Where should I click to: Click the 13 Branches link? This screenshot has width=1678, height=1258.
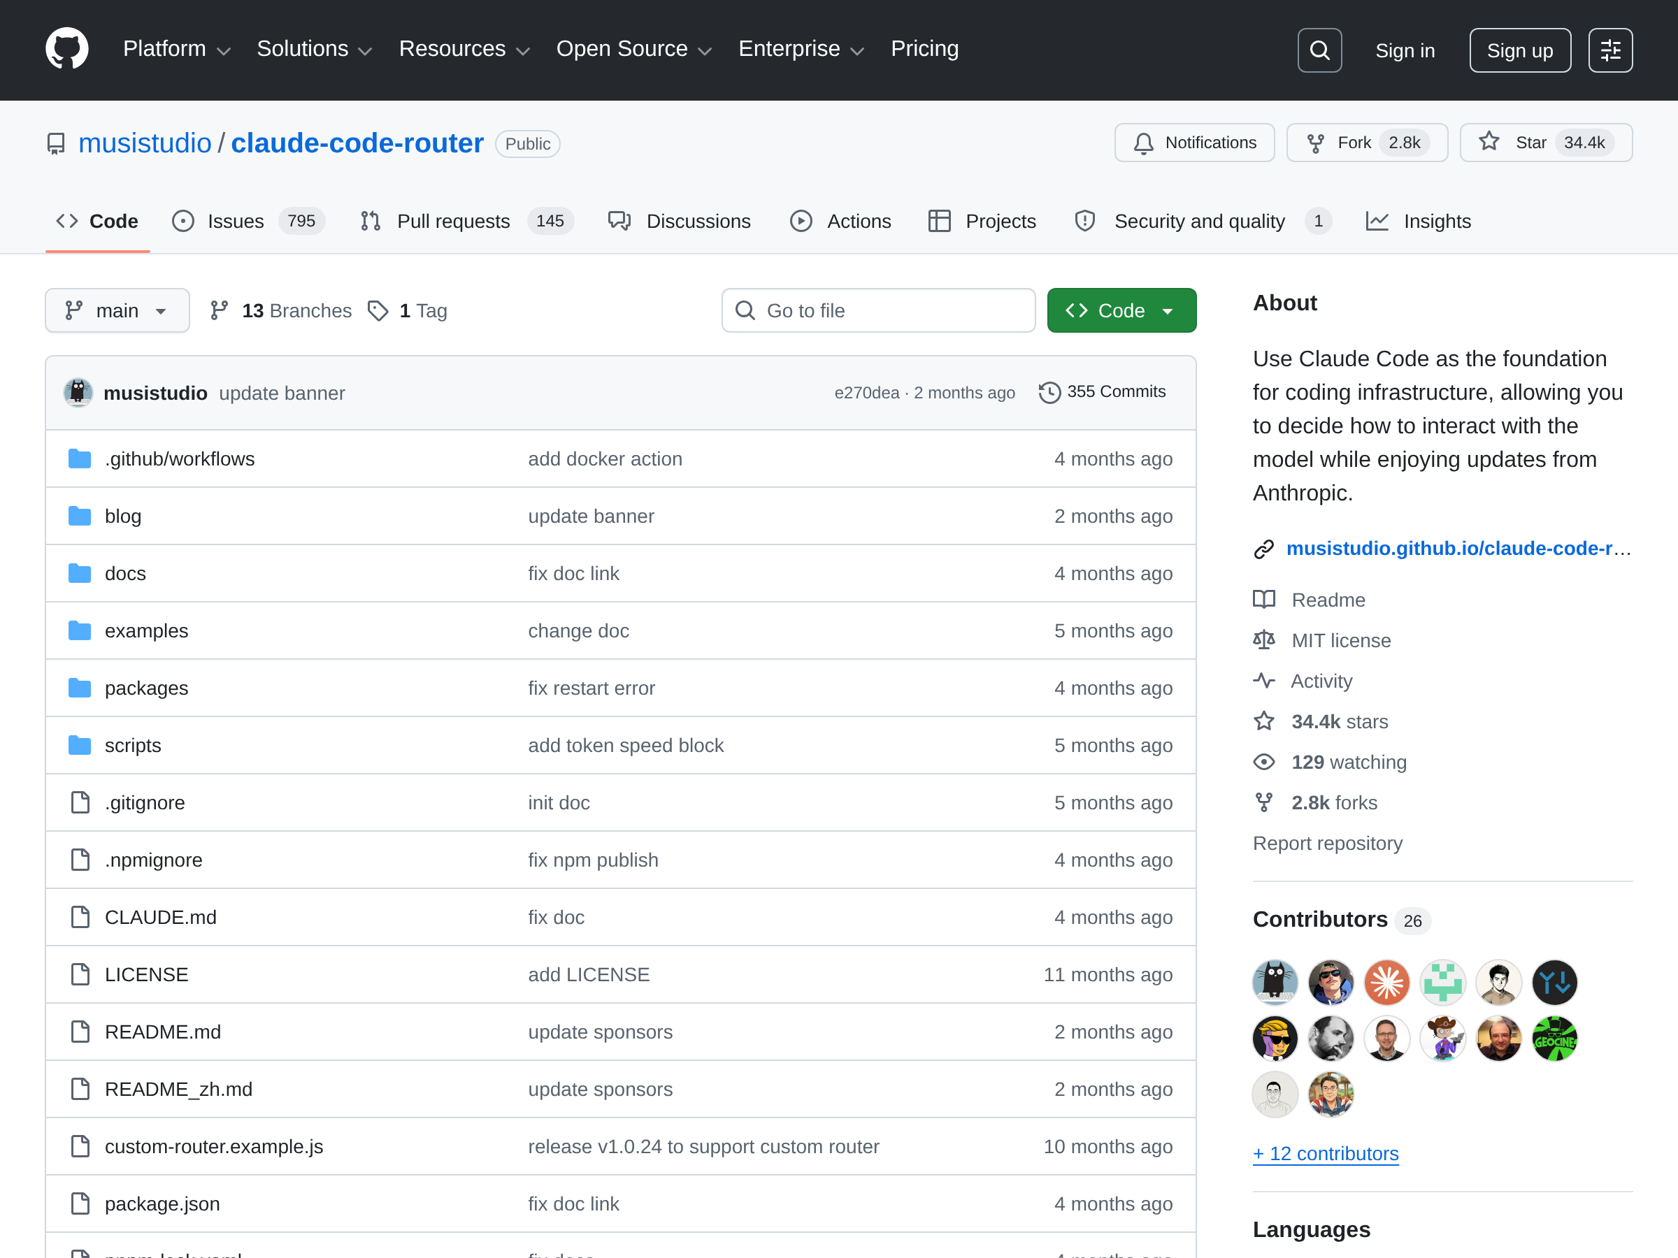point(280,311)
